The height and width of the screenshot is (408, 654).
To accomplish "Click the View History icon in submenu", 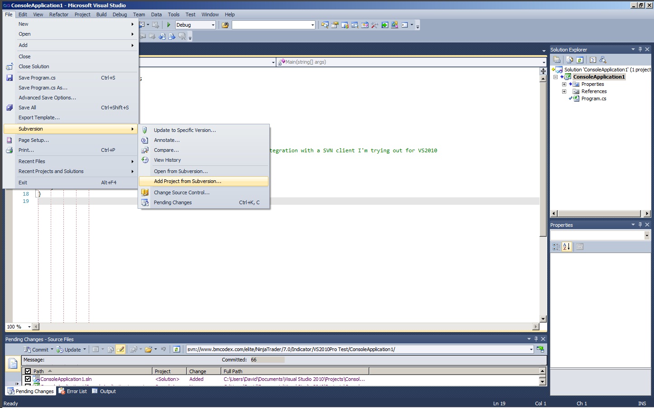I will pyautogui.click(x=145, y=160).
